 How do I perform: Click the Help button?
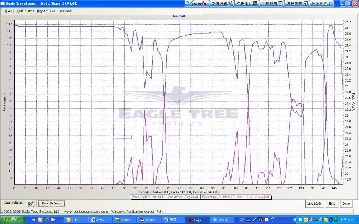[332, 203]
